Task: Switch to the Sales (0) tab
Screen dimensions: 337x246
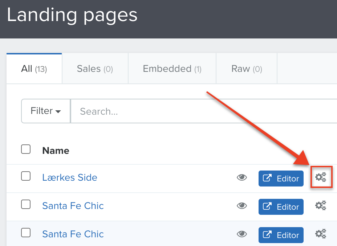Action: tap(95, 69)
